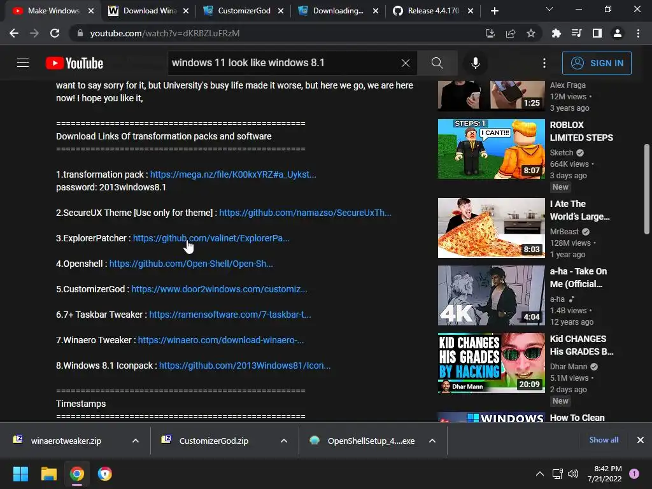Close the CustomizerGod tab

coord(281,11)
